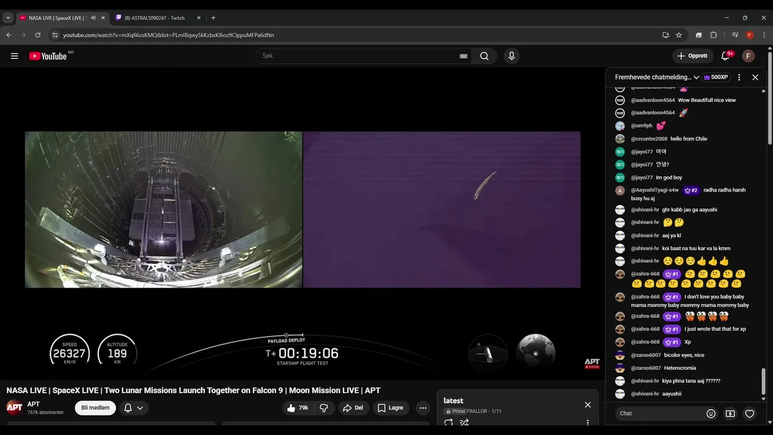Screen dimensions: 773x435
Task: Click the FRALLOR playlist owner text
Action: click(476, 411)
